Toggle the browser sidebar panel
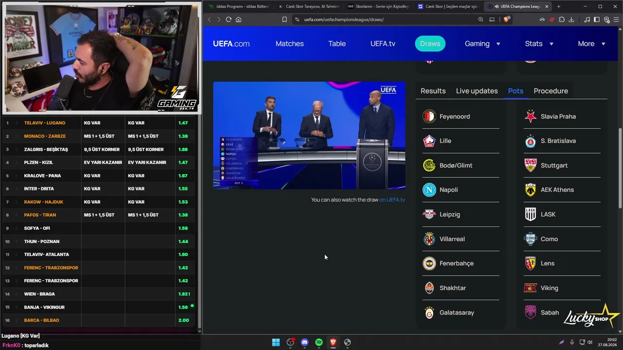Image resolution: width=623 pixels, height=350 pixels. (597, 19)
